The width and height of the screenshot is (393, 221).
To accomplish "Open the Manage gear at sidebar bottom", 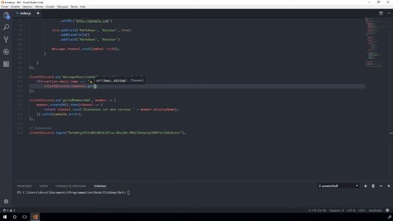I will pyautogui.click(x=6, y=201).
